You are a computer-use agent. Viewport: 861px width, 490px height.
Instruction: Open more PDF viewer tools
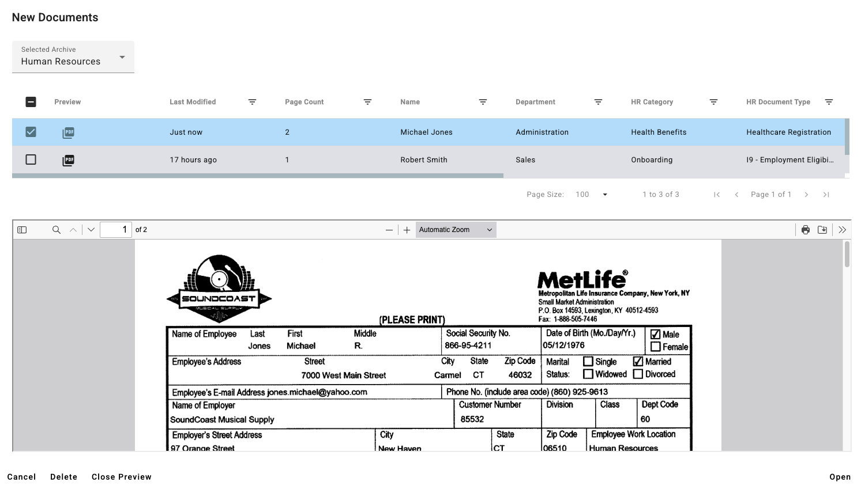(842, 229)
